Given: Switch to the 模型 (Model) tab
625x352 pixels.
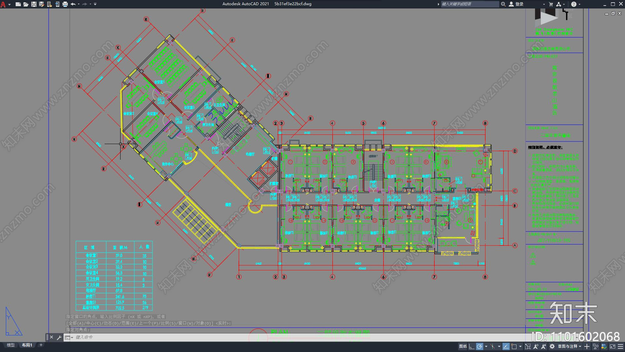Looking at the screenshot, I should [x=11, y=345].
